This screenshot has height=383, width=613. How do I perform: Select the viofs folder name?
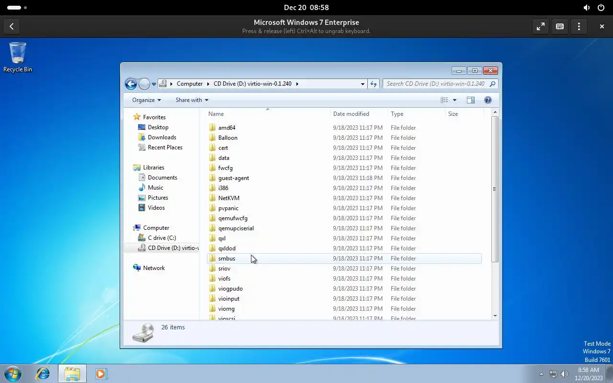[x=224, y=279]
